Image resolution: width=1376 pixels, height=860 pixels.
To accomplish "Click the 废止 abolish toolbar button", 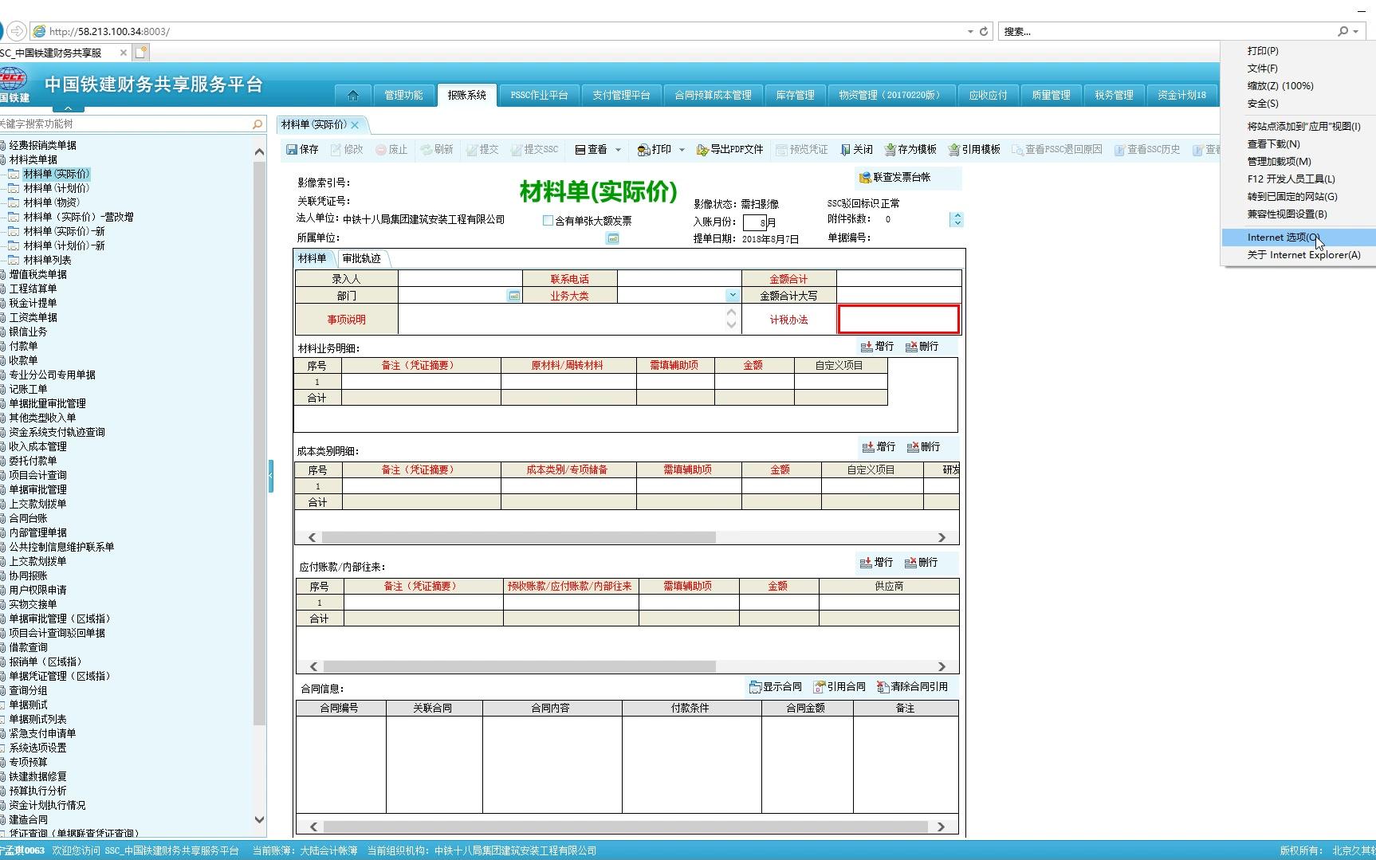I will (391, 149).
